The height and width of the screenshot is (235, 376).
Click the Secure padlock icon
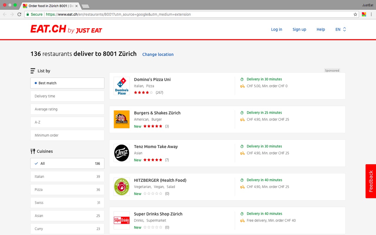point(28,14)
